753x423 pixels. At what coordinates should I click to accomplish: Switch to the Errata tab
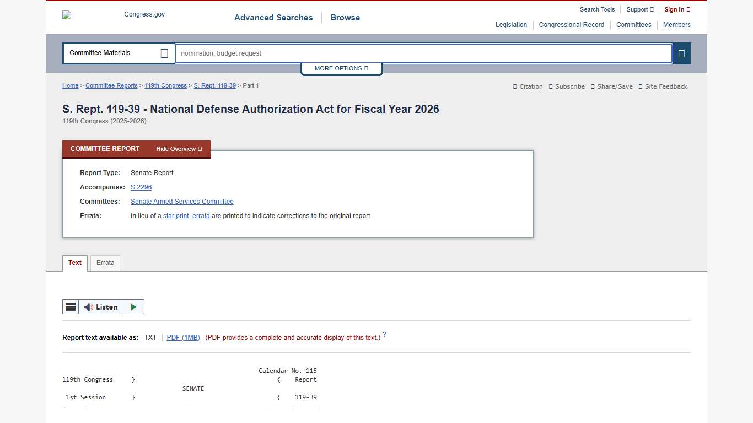105,263
